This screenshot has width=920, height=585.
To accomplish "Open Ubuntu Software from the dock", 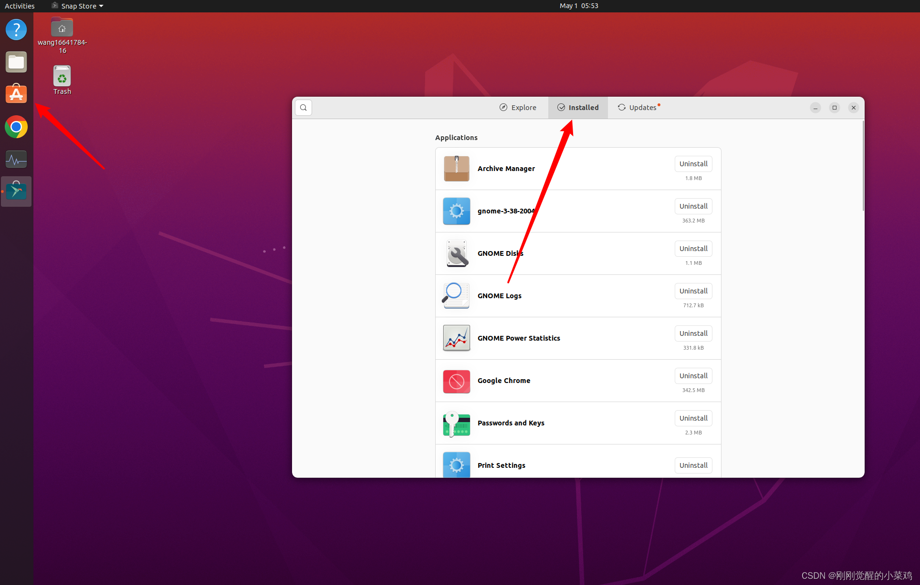I will point(16,94).
